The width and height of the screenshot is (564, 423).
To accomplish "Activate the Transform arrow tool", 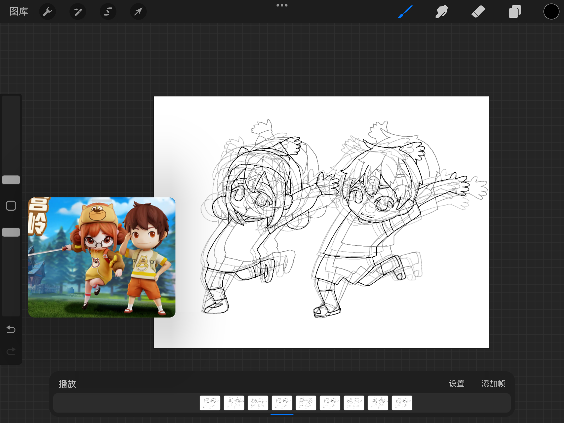I will (138, 11).
